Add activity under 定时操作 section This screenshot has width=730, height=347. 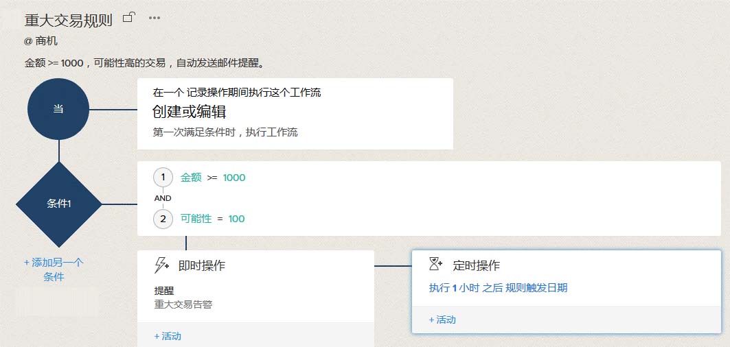point(442,320)
